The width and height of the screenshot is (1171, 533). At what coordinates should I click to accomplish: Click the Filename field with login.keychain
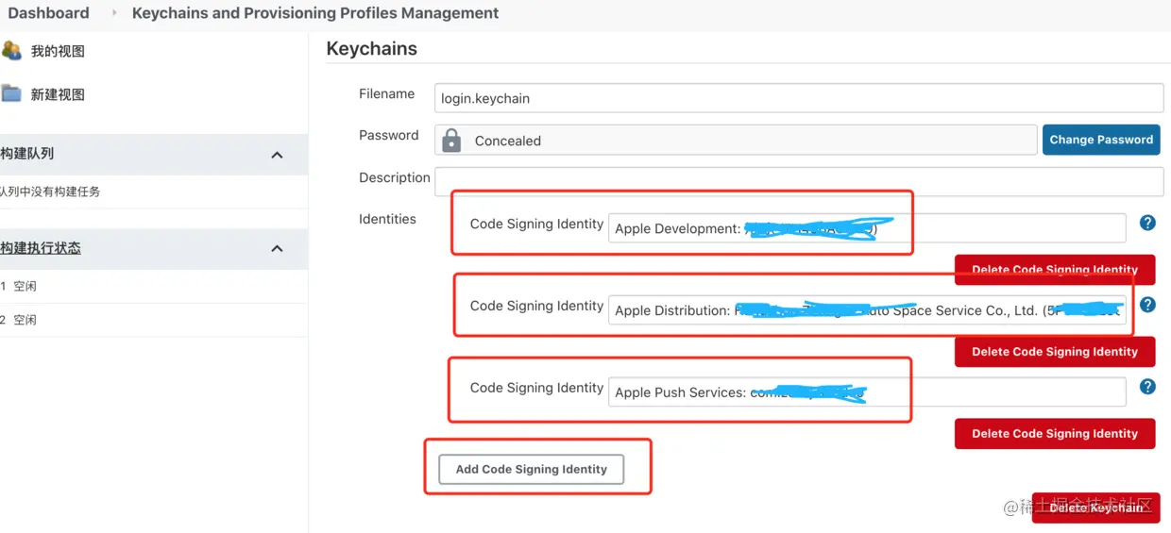[x=798, y=98]
